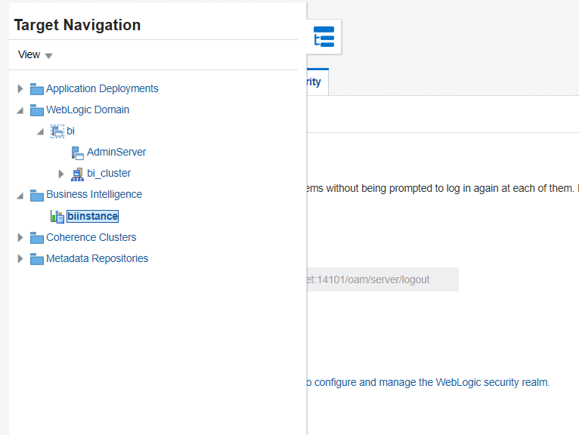Click the biinstance chart icon
579x435 pixels.
pos(57,217)
